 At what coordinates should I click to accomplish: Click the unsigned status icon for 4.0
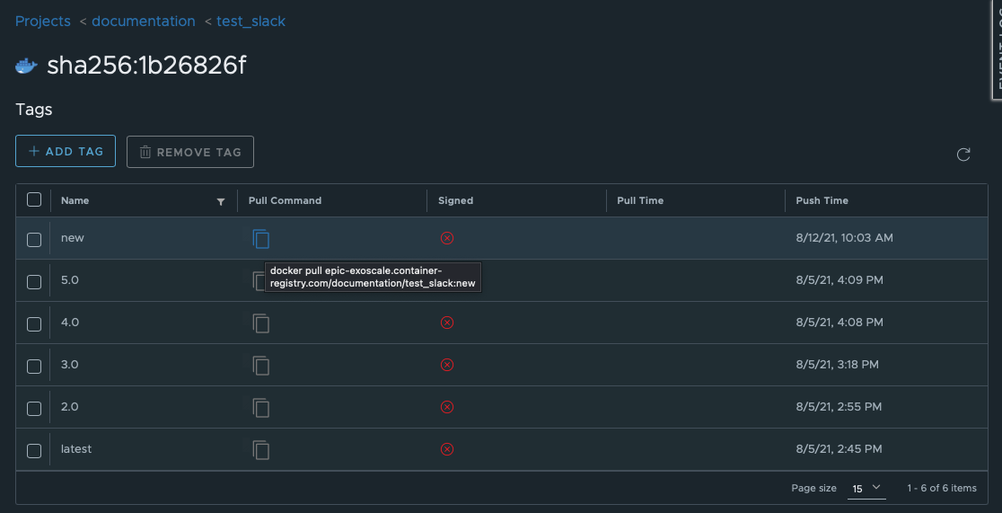[x=447, y=323]
